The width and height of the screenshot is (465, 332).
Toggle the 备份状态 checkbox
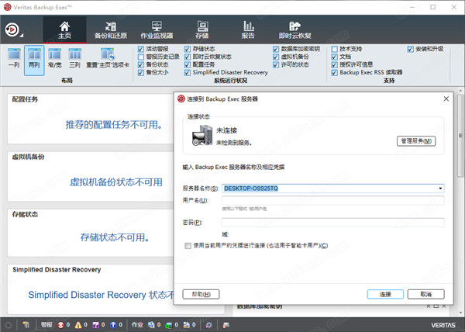(141, 64)
